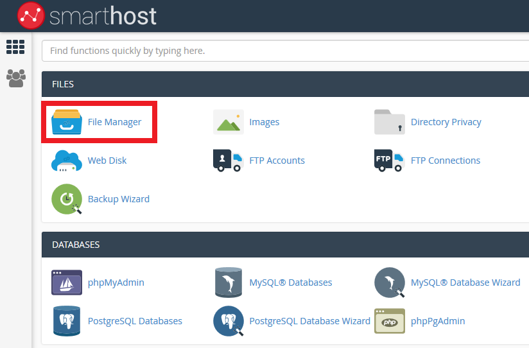Open the FTP Accounts link
529x348 pixels.
(x=277, y=161)
